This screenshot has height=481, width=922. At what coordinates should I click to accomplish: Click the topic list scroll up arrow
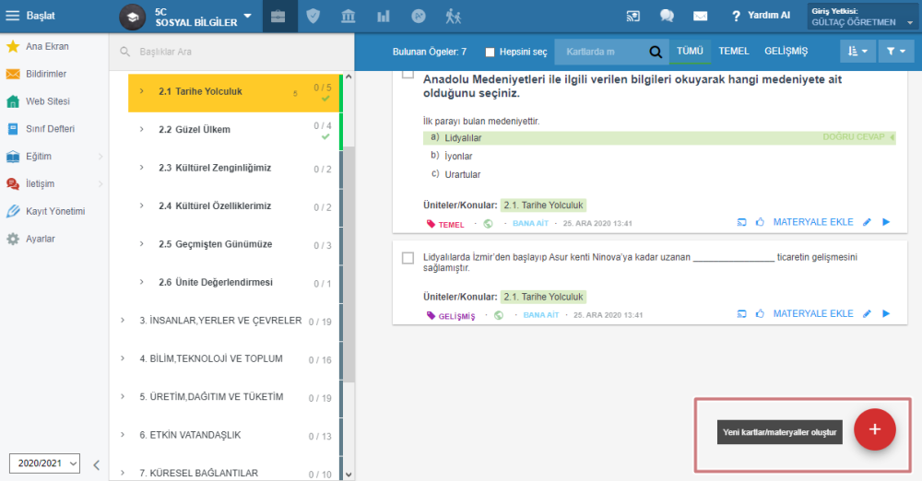pos(349,77)
